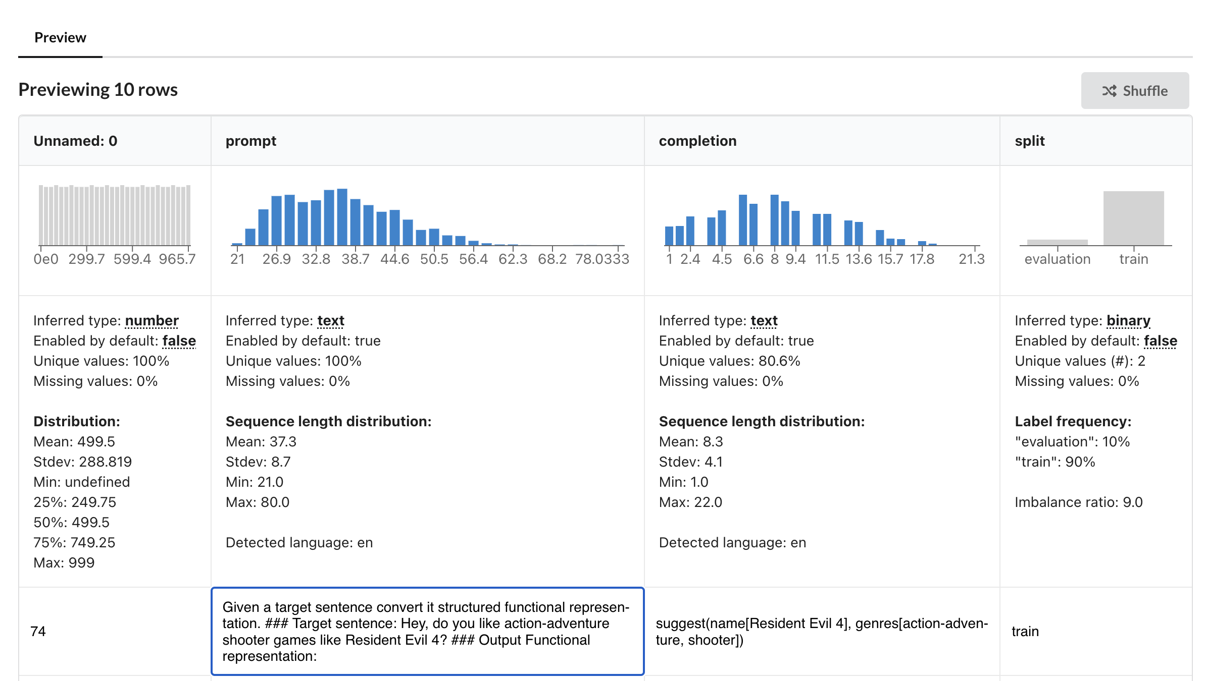Click the row index cell '74'
This screenshot has width=1206, height=681.
coord(115,631)
